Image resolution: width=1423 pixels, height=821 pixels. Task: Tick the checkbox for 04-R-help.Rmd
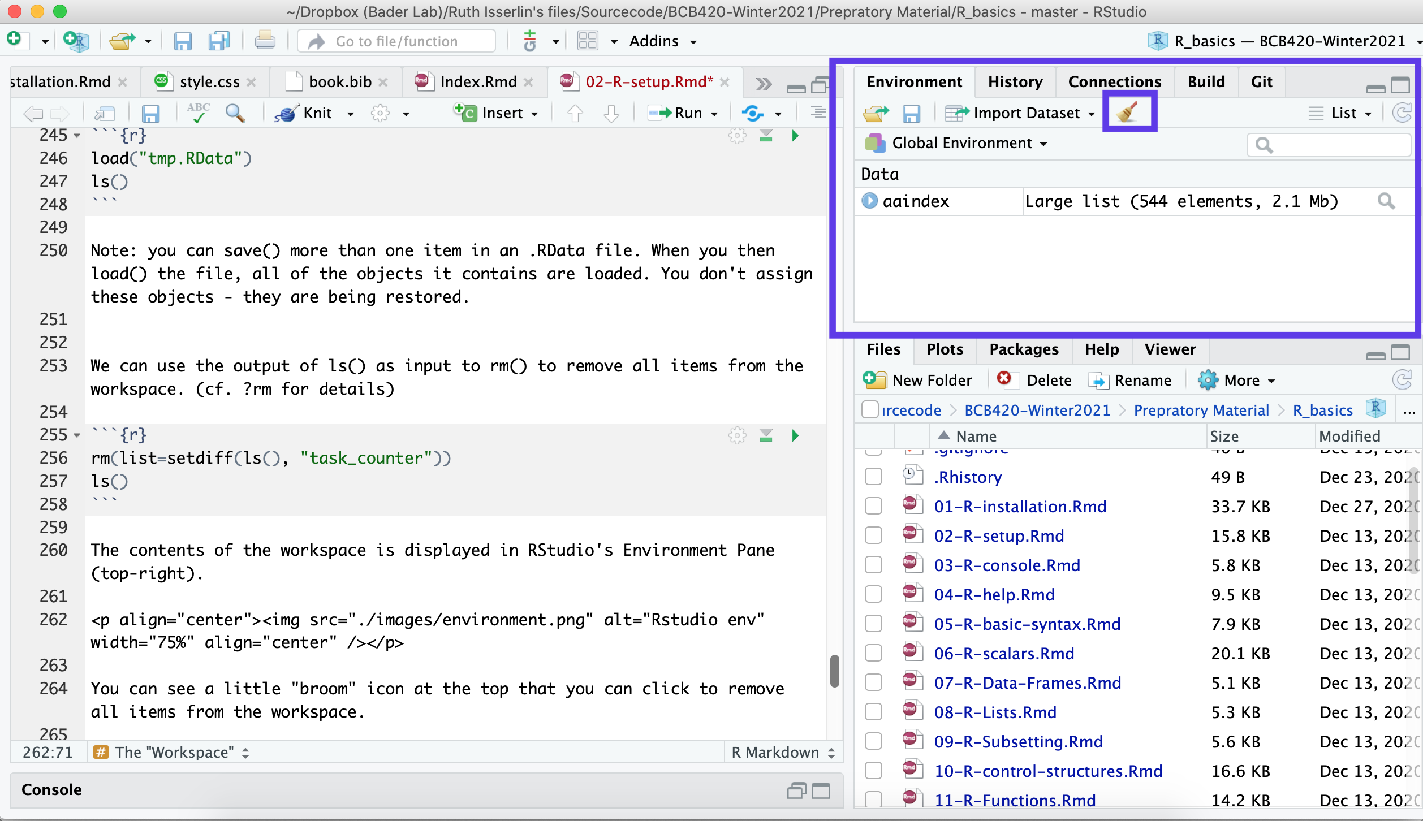(873, 594)
